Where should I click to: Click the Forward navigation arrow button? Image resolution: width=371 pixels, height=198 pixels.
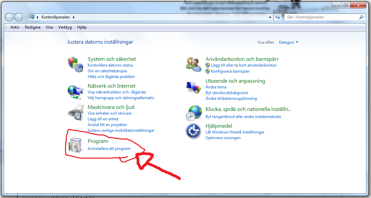pos(19,17)
